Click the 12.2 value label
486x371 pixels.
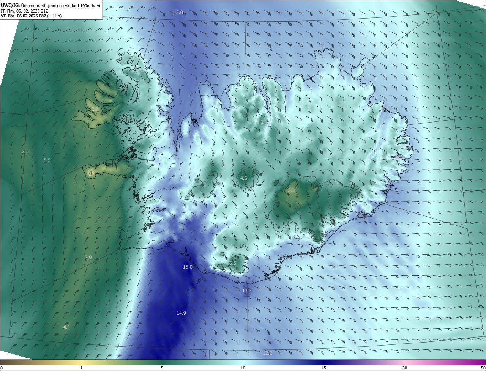[x=267, y=353]
